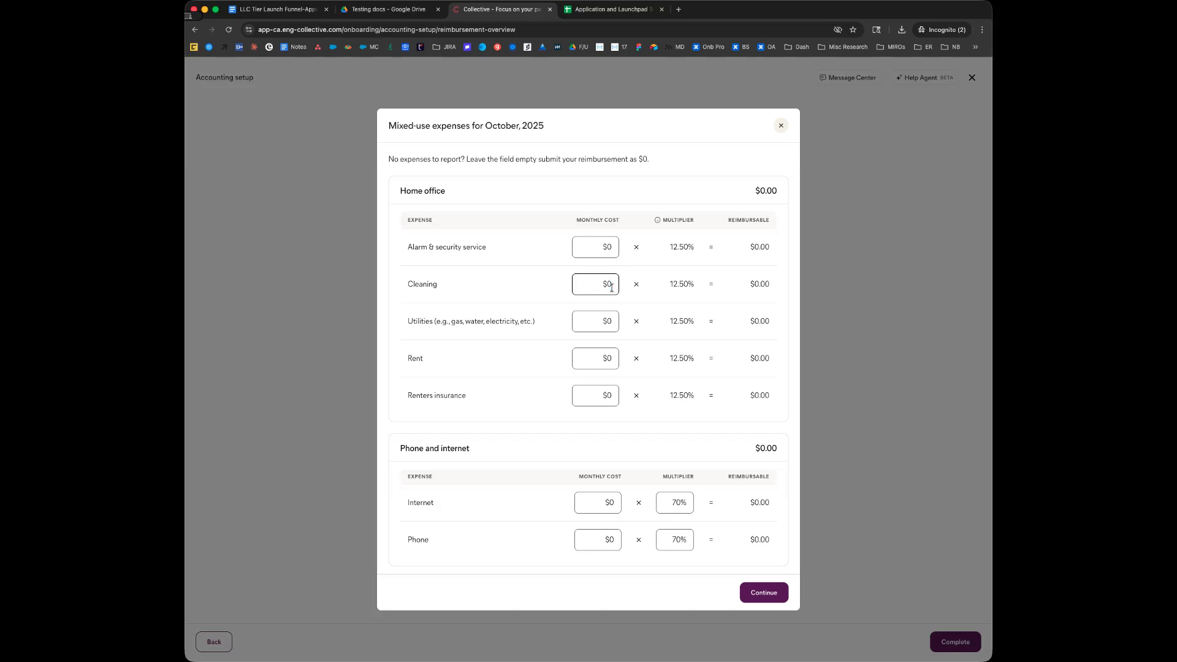Reload the page with refresh icon
This screenshot has height=662, width=1177.
[x=229, y=29]
